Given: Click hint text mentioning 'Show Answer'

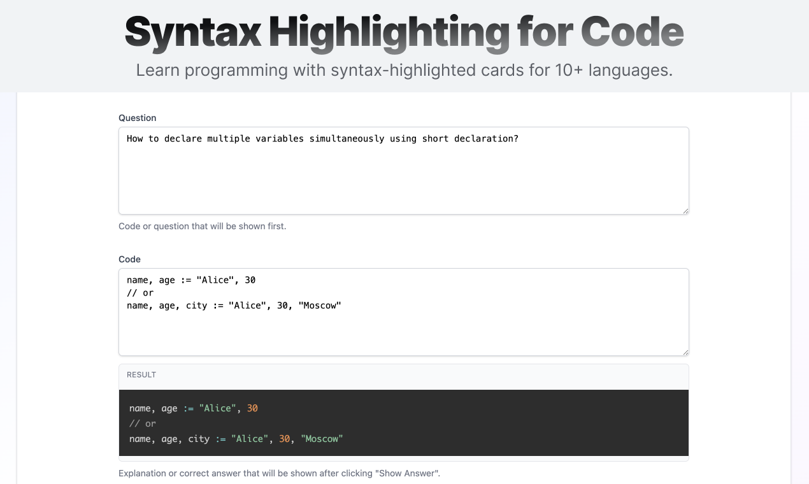Looking at the screenshot, I should [279, 473].
